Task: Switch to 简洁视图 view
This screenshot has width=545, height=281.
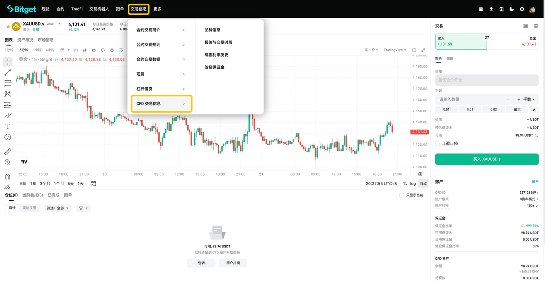Action: tap(29, 208)
